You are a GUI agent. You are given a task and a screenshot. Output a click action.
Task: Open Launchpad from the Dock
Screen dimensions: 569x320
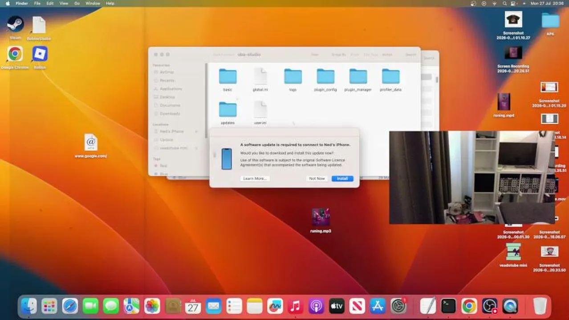coord(49,306)
